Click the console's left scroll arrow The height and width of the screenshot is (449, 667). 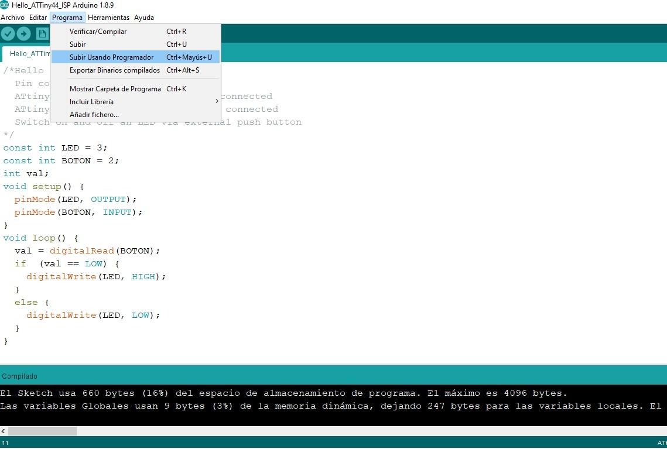pos(4,431)
